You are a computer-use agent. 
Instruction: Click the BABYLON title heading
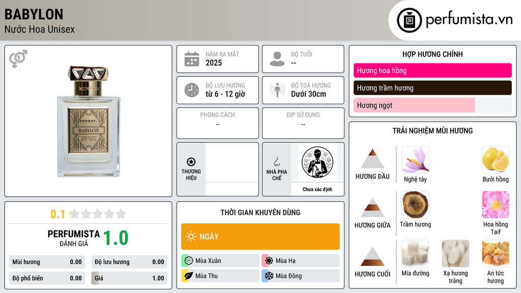[34, 14]
